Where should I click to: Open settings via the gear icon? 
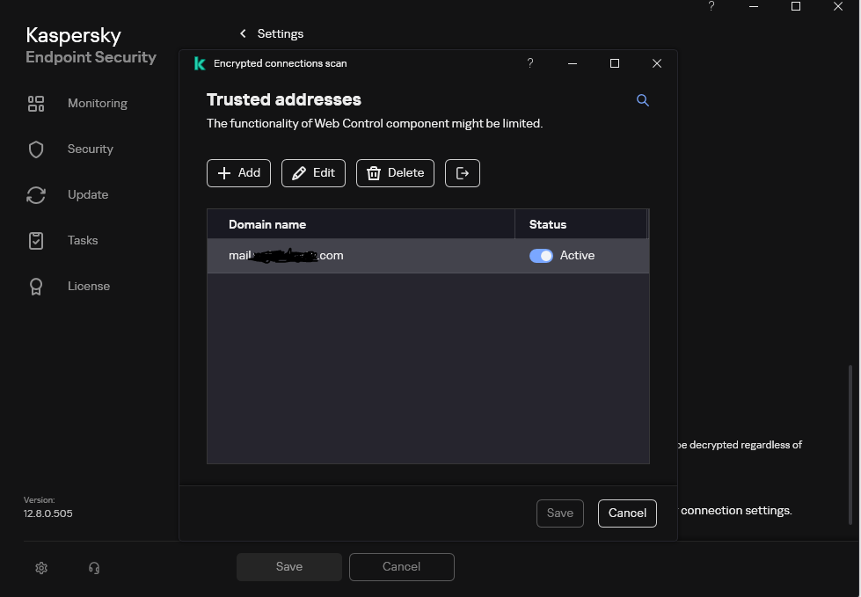tap(41, 568)
